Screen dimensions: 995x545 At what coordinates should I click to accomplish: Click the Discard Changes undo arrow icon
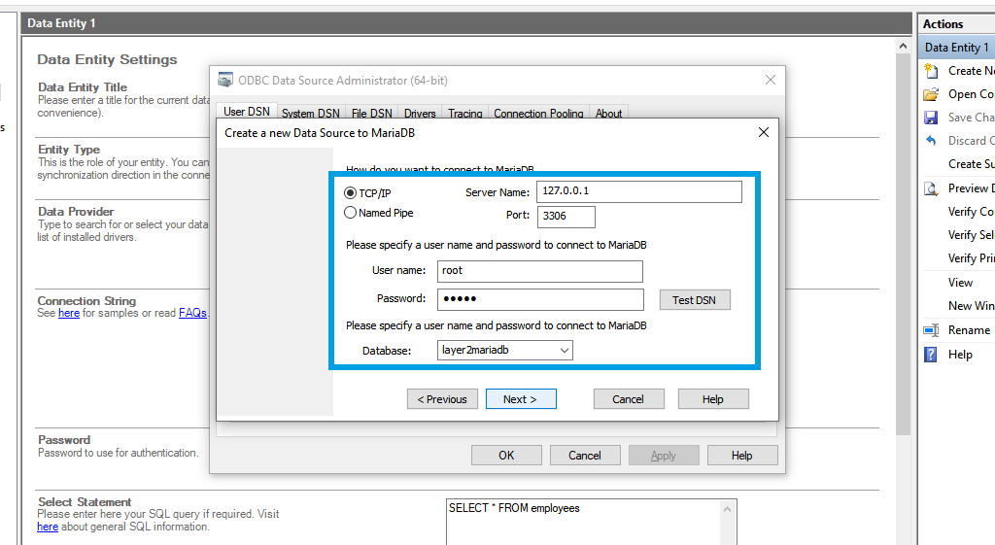[931, 141]
